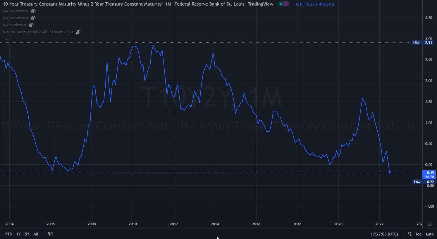The height and width of the screenshot is (239, 437).
Task: Collapse the indicator legend with arrow
Action: [7, 39]
